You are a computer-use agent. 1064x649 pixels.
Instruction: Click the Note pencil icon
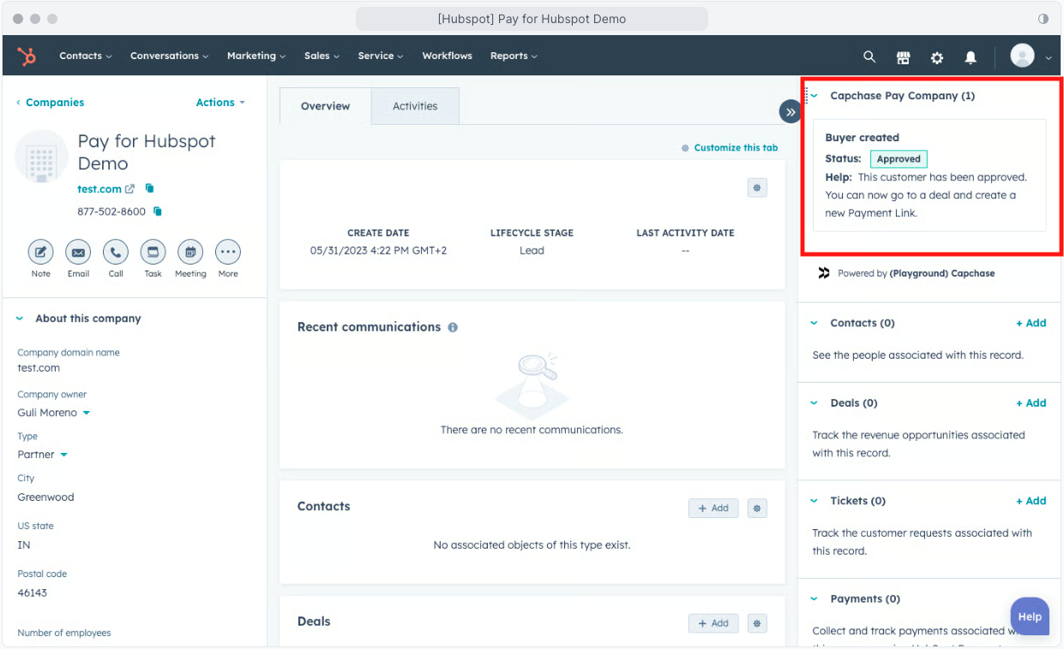(40, 252)
